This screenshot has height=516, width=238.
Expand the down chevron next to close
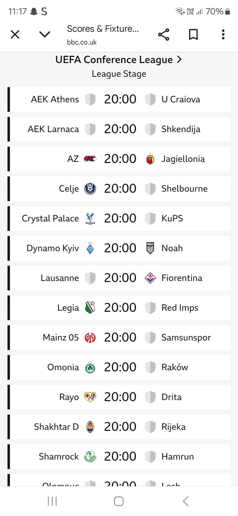coord(45,34)
